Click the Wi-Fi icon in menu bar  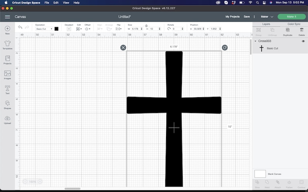[x=251, y=3]
